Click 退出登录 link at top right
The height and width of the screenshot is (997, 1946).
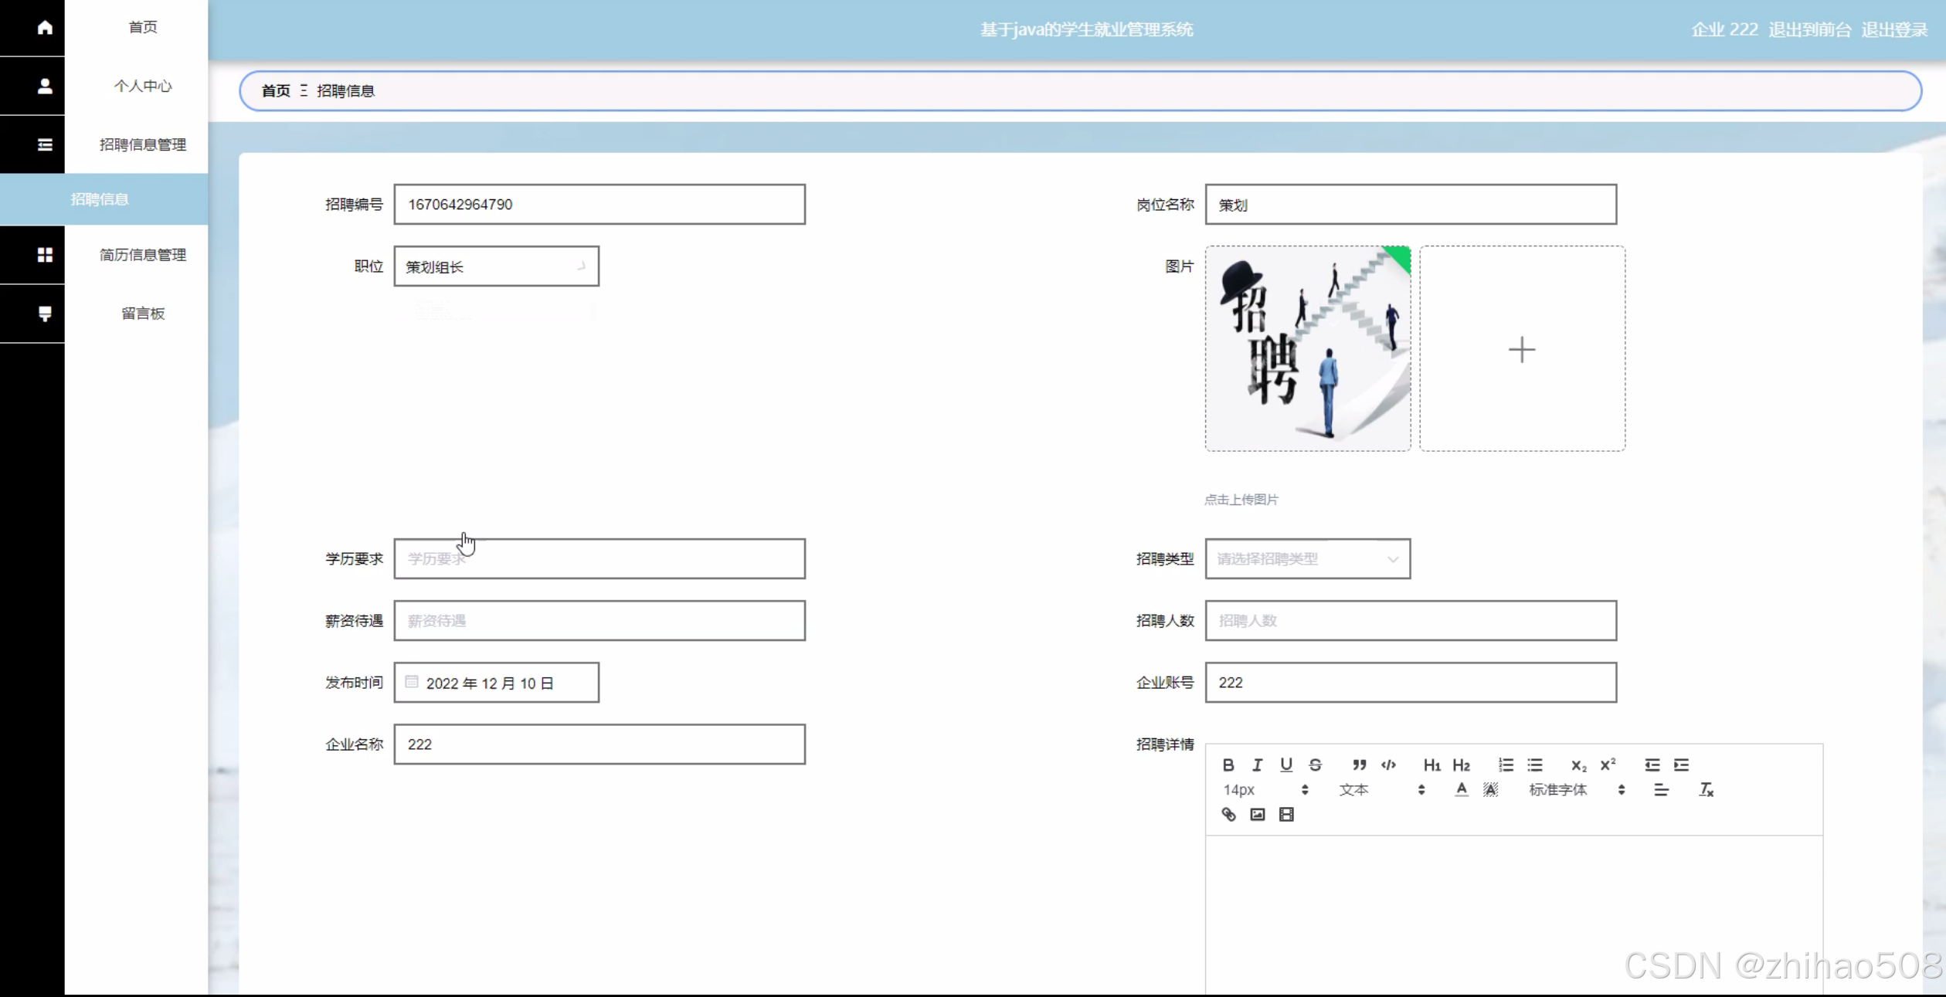point(1894,29)
